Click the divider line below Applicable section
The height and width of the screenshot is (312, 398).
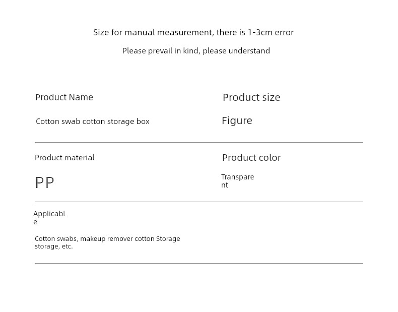198,263
